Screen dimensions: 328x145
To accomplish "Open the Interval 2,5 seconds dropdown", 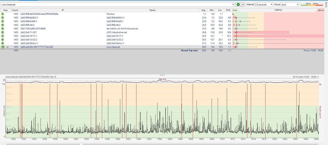I will point(264,5).
